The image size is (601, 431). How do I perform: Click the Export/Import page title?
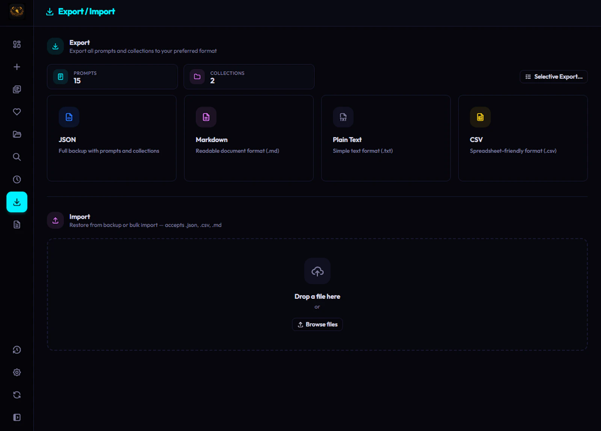coord(86,12)
